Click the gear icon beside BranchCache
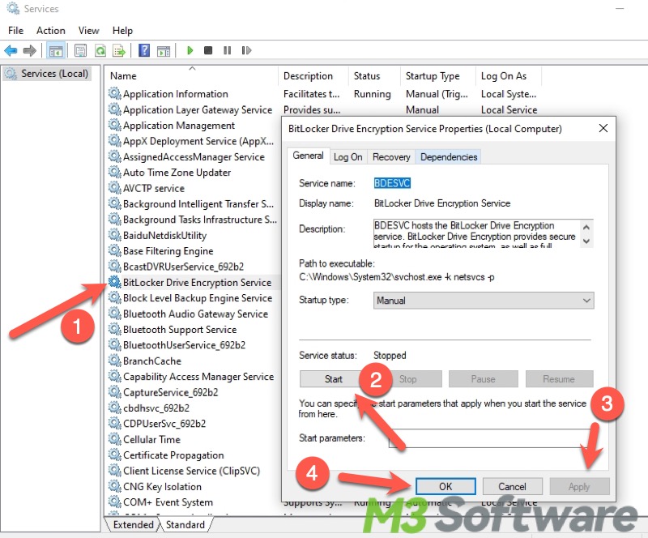648x538 pixels. 114,361
